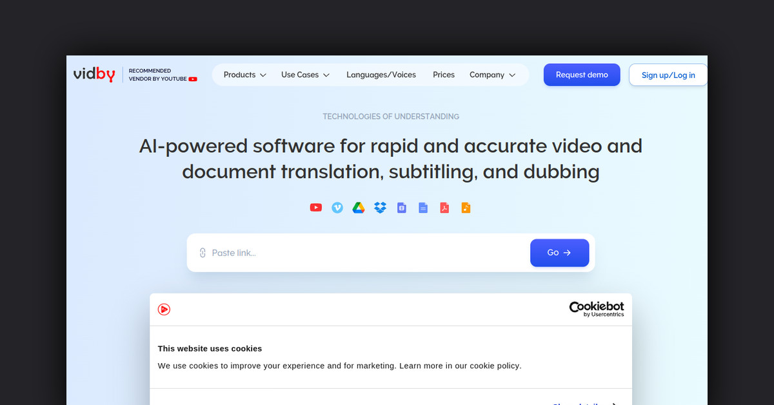Open the Languages/Voices page
774x405 pixels.
pyautogui.click(x=381, y=75)
